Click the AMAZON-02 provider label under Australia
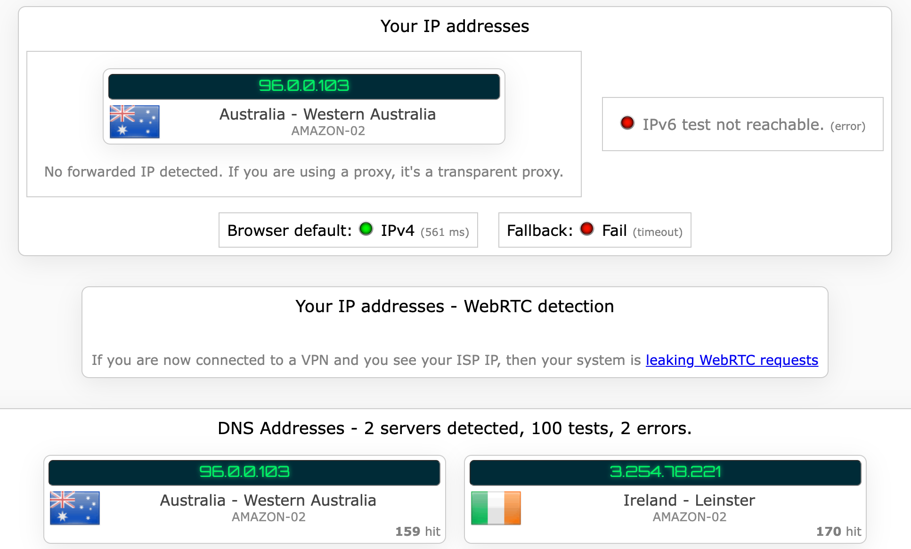Image resolution: width=911 pixels, height=549 pixels. click(x=328, y=131)
